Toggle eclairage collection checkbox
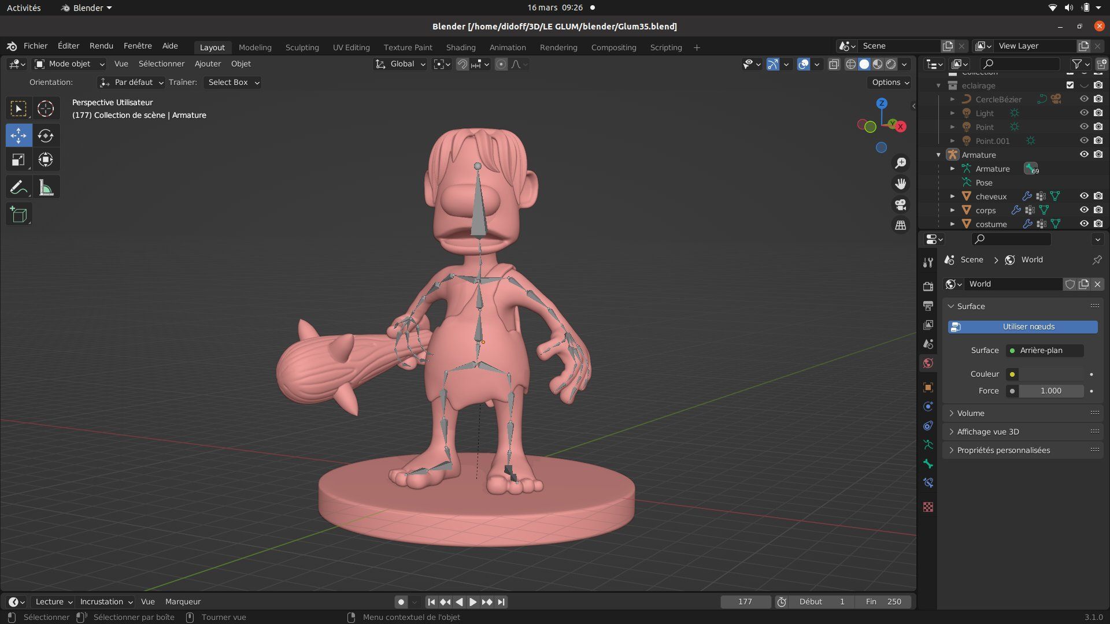Image resolution: width=1110 pixels, height=624 pixels. click(1070, 86)
